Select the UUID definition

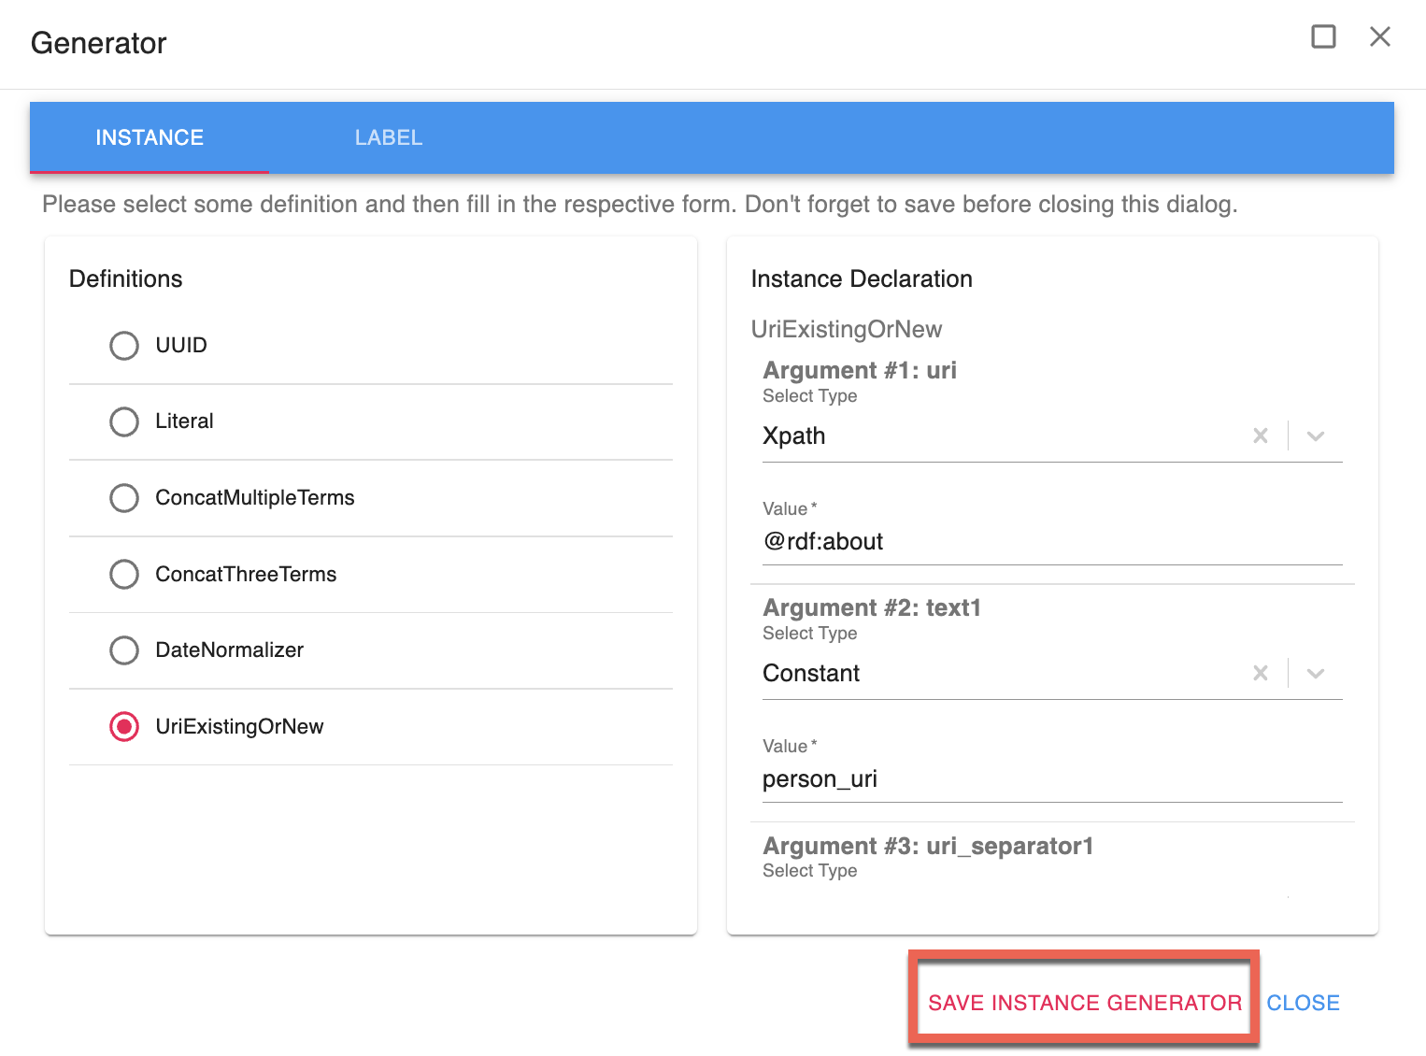click(124, 346)
